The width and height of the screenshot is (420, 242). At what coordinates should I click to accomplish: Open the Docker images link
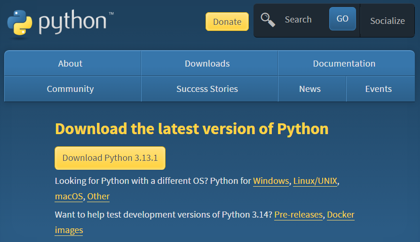pos(341,215)
